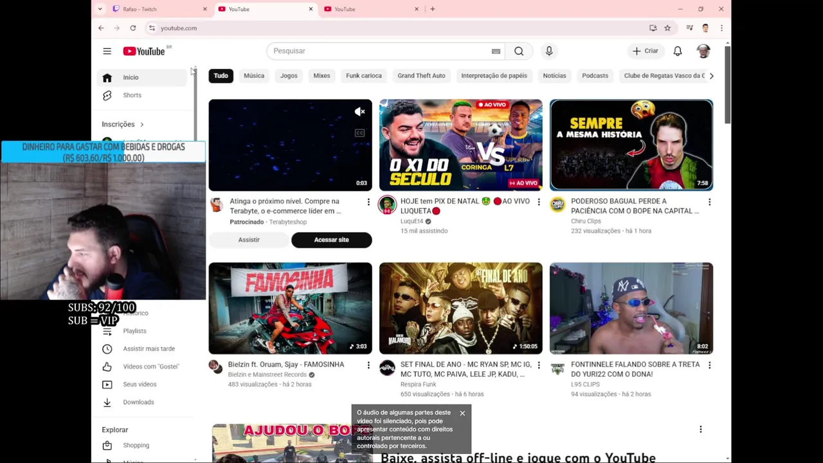
Task: Select the Funk carioca filter chip
Action: (x=364, y=76)
